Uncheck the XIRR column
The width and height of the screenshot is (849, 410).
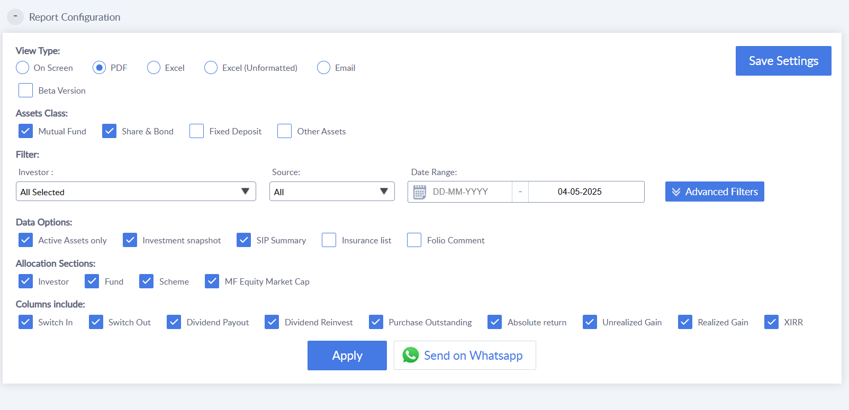(x=771, y=322)
